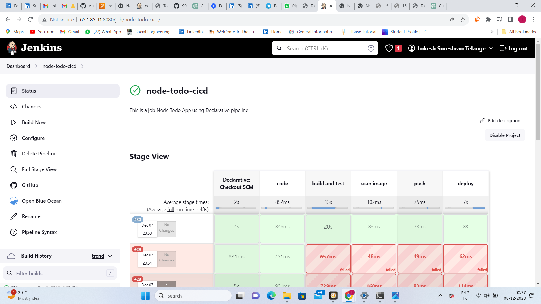The height and width of the screenshot is (304, 541).
Task: Open the trend link in Build History
Action: pos(98,256)
